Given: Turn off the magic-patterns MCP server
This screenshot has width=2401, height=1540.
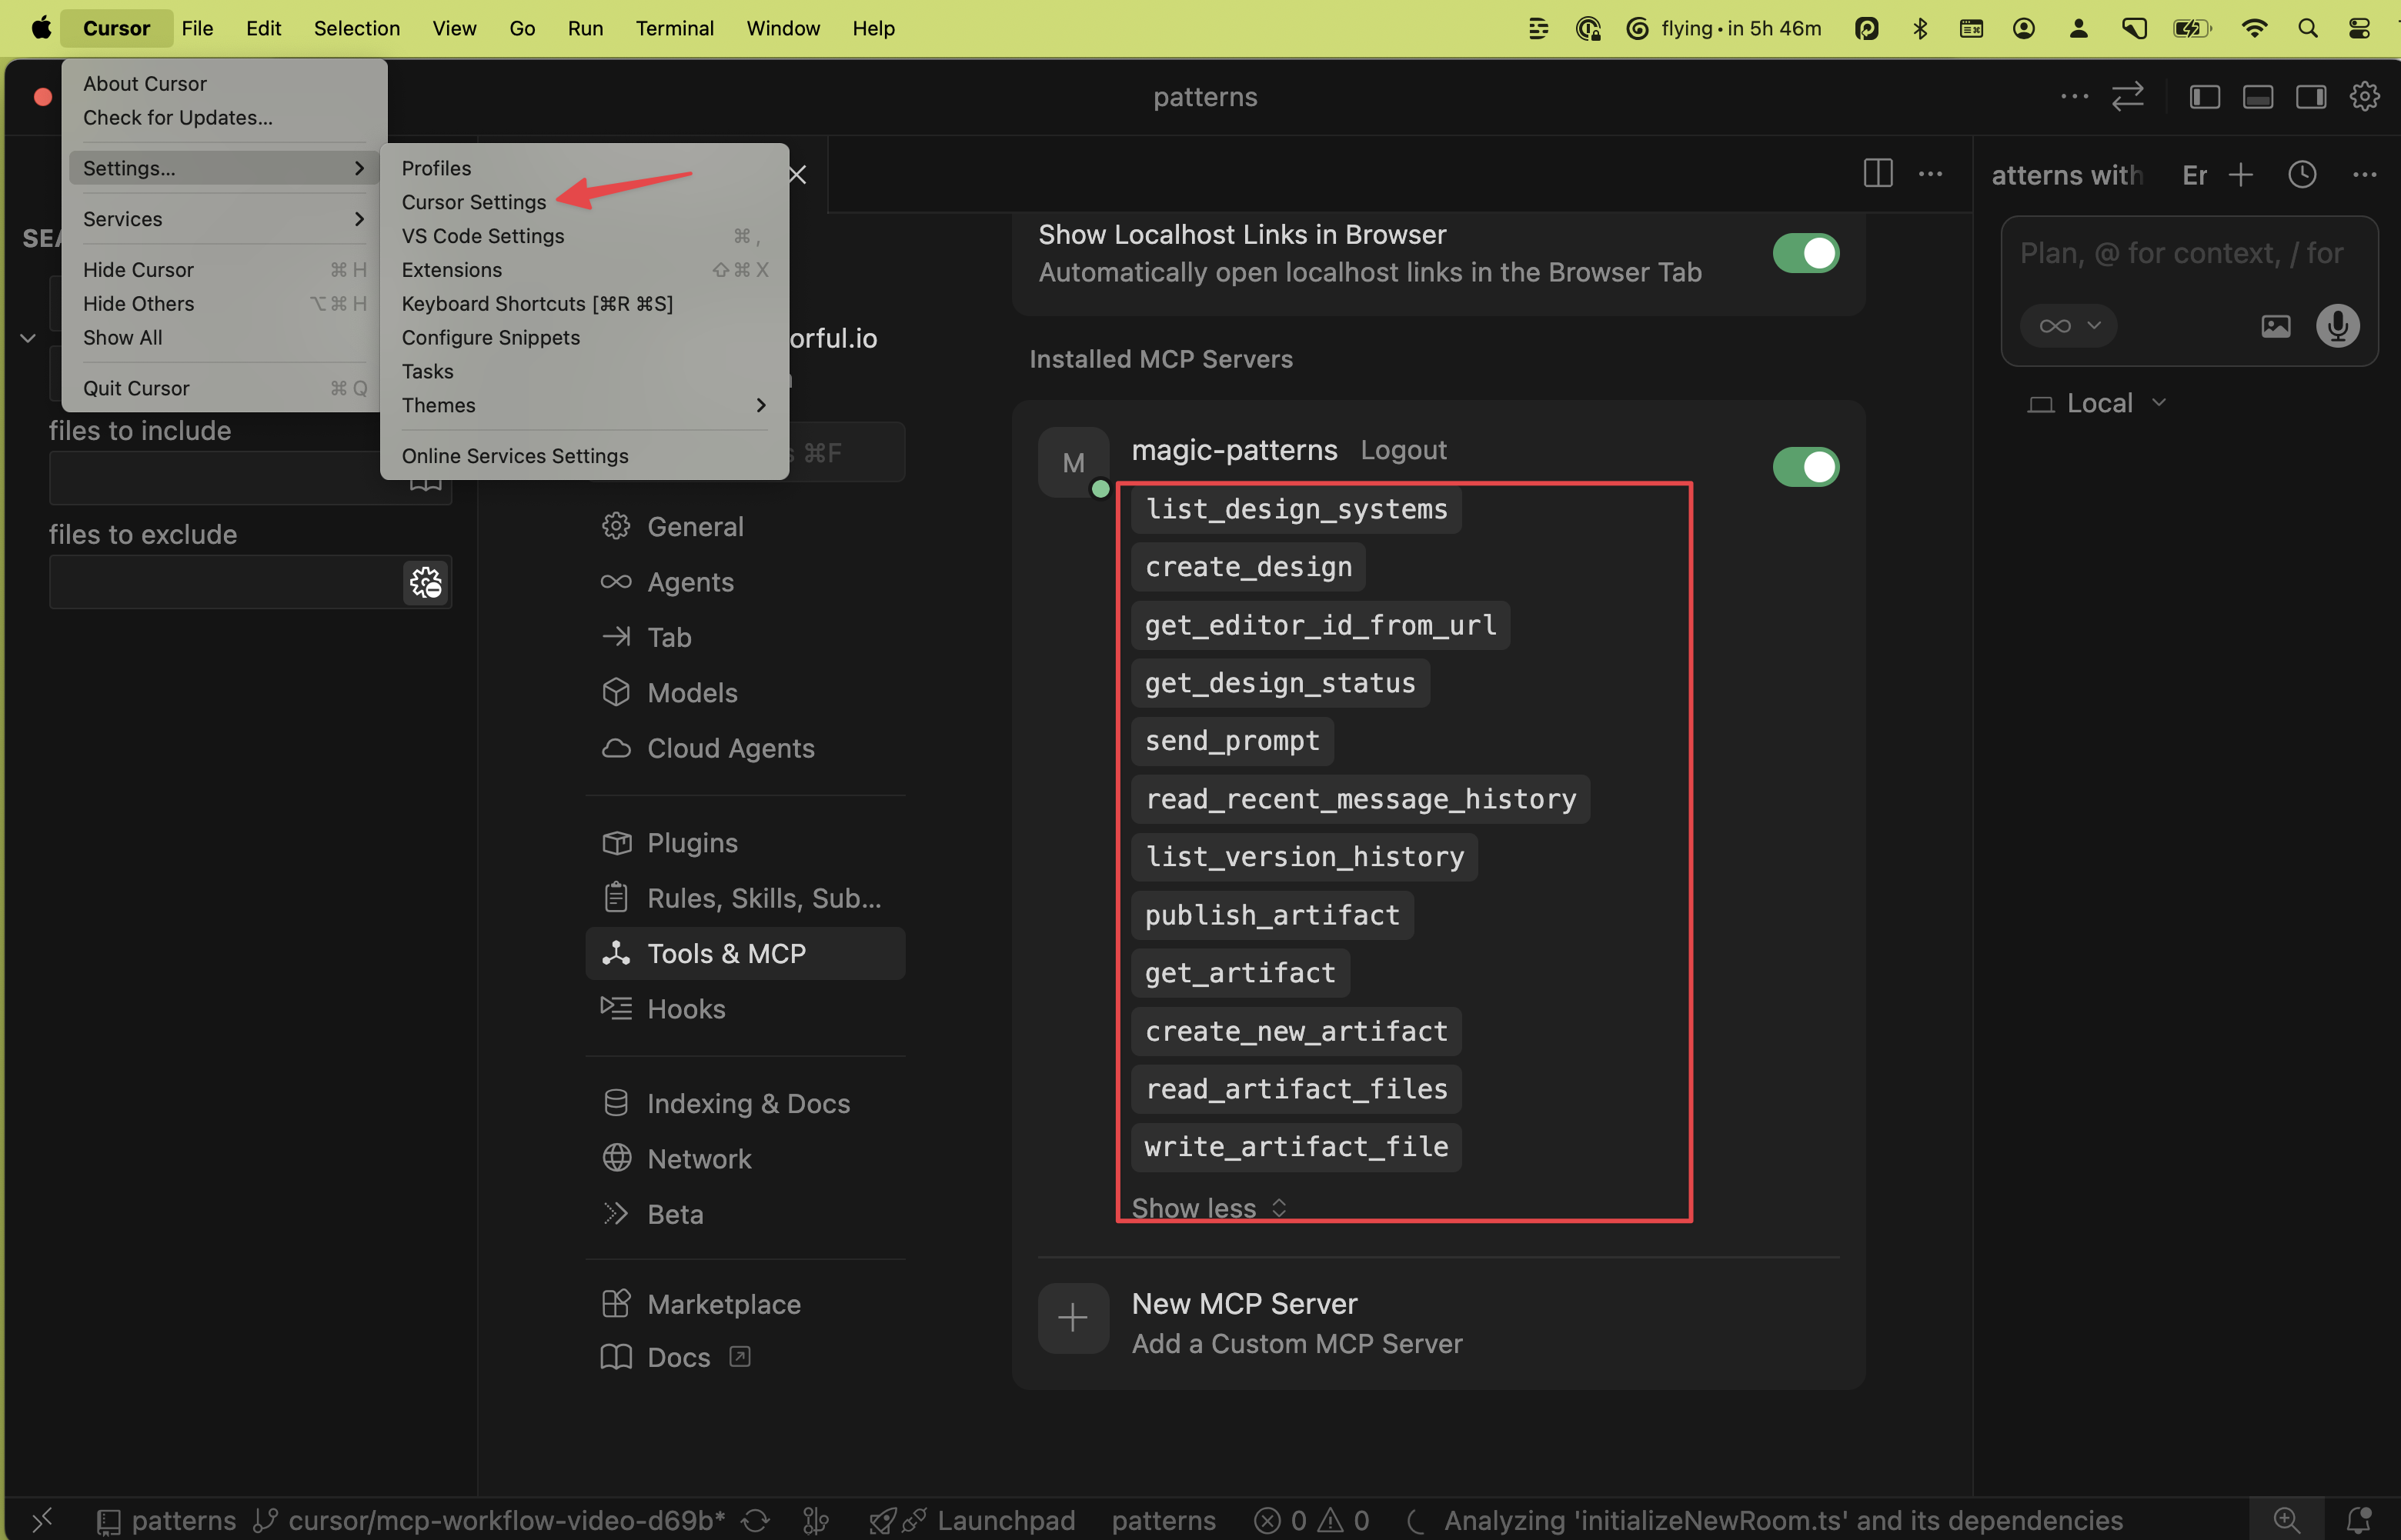Looking at the screenshot, I should [1807, 466].
